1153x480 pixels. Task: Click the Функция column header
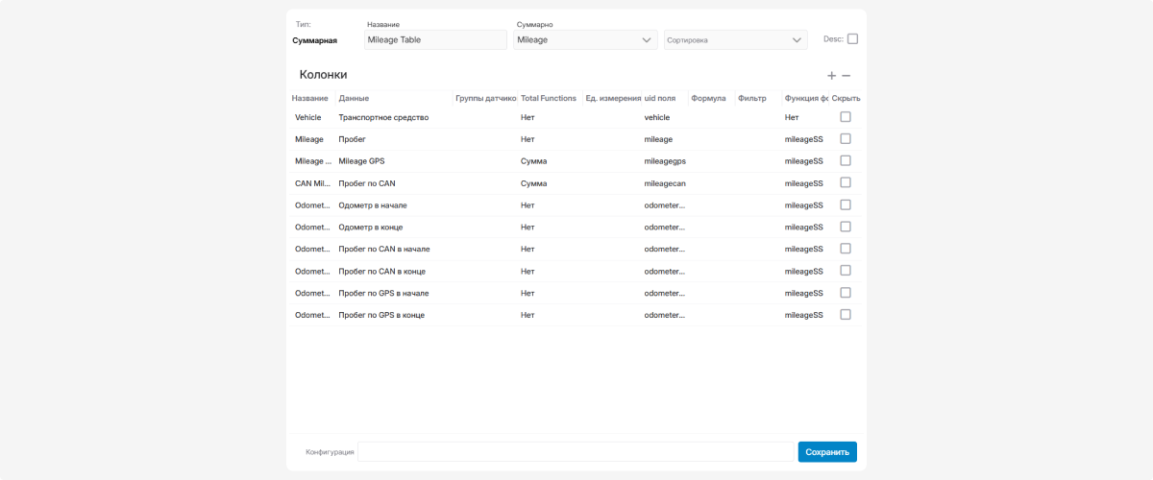(x=806, y=98)
